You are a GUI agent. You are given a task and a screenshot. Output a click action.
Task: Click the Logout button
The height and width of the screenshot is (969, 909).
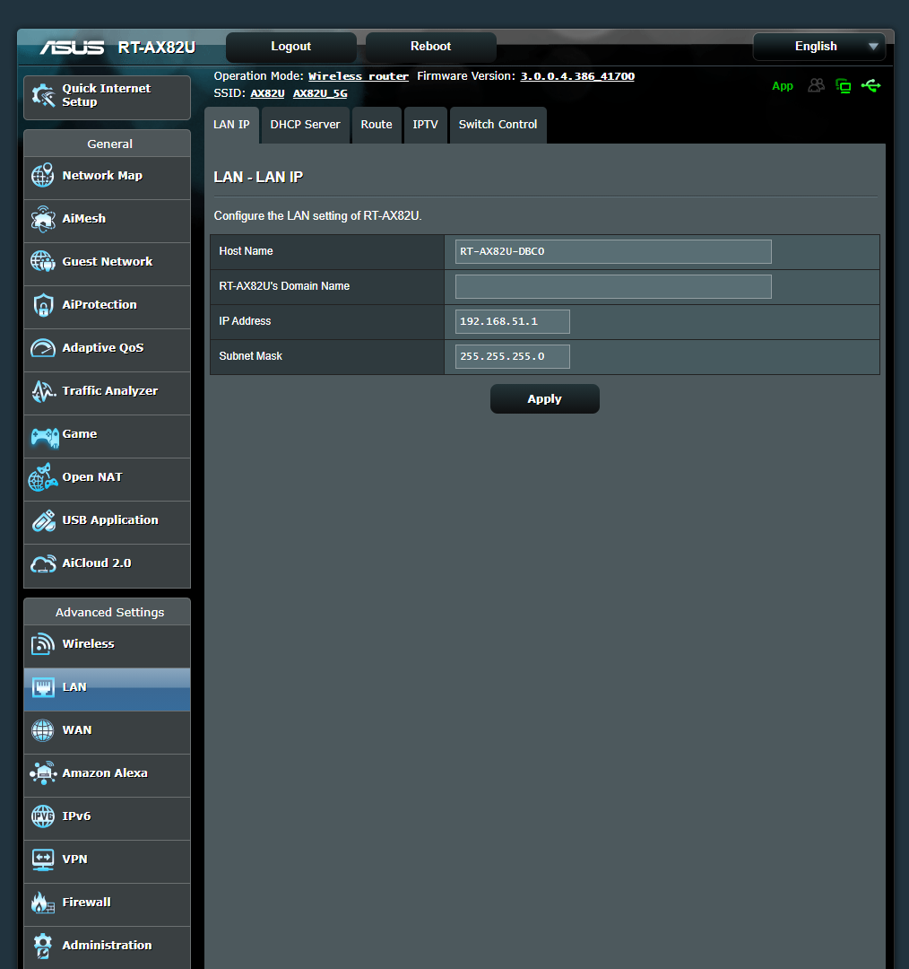[290, 47]
